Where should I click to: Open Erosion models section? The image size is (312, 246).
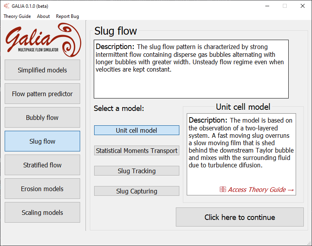pyautogui.click(x=42, y=189)
